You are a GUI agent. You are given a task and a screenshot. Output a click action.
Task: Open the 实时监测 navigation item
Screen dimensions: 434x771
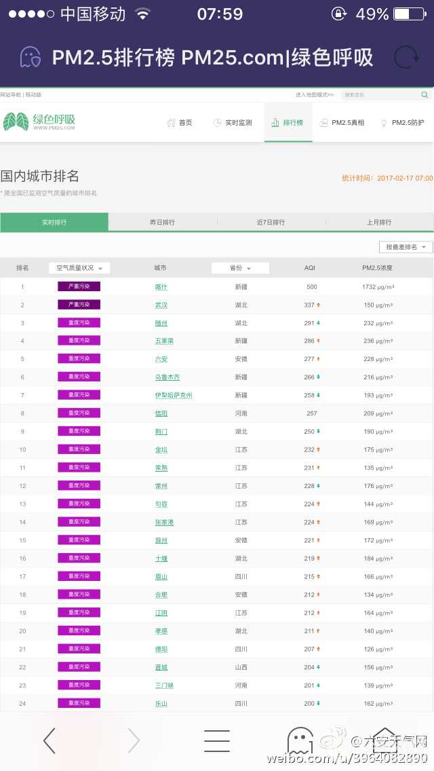[233, 123]
